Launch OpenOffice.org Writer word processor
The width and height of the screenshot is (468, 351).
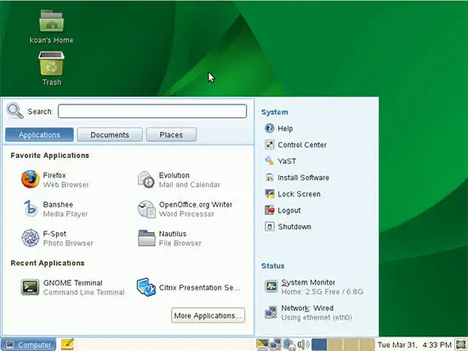click(x=185, y=209)
